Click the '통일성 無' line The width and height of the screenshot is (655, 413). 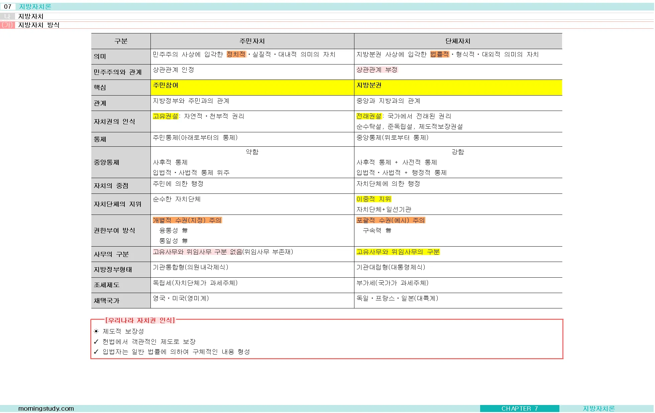pos(174,241)
